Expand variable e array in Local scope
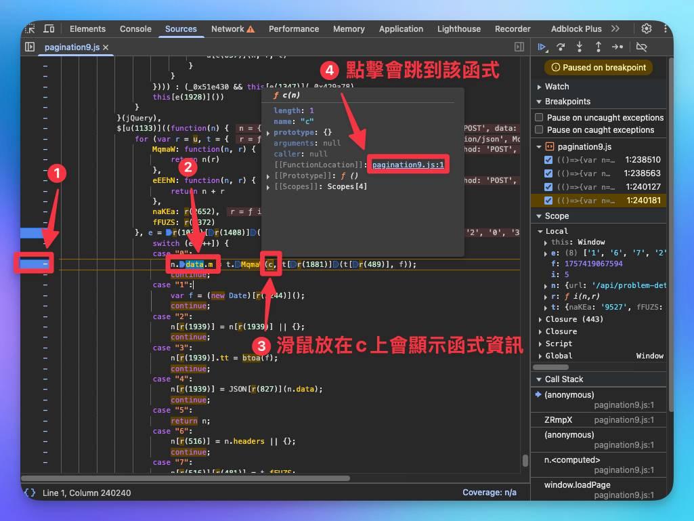 [545, 254]
